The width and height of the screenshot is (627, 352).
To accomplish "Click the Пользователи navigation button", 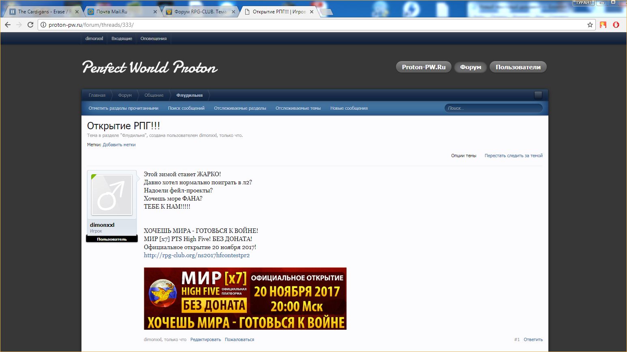I will coord(518,67).
